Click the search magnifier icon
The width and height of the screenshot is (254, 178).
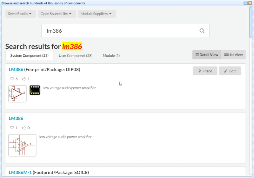click(202, 31)
